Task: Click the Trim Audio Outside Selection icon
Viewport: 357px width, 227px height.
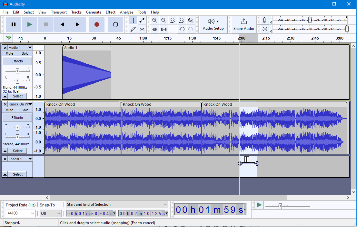Action: (154, 29)
